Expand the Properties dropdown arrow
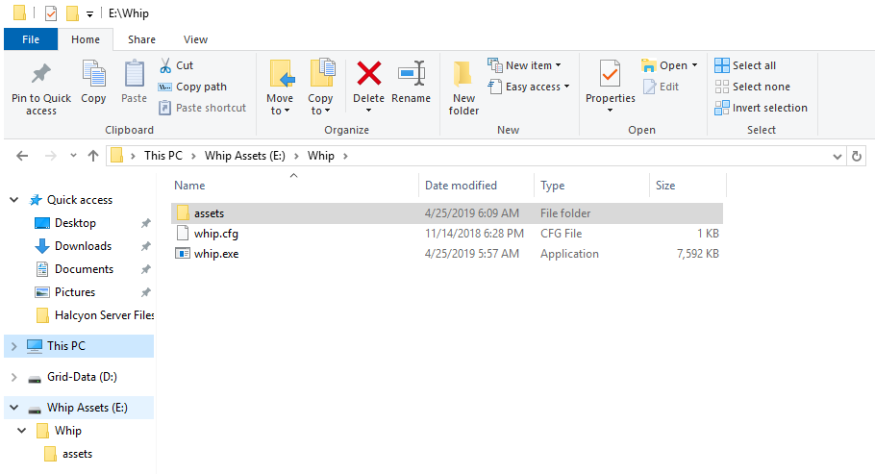875x474 pixels. (x=610, y=111)
